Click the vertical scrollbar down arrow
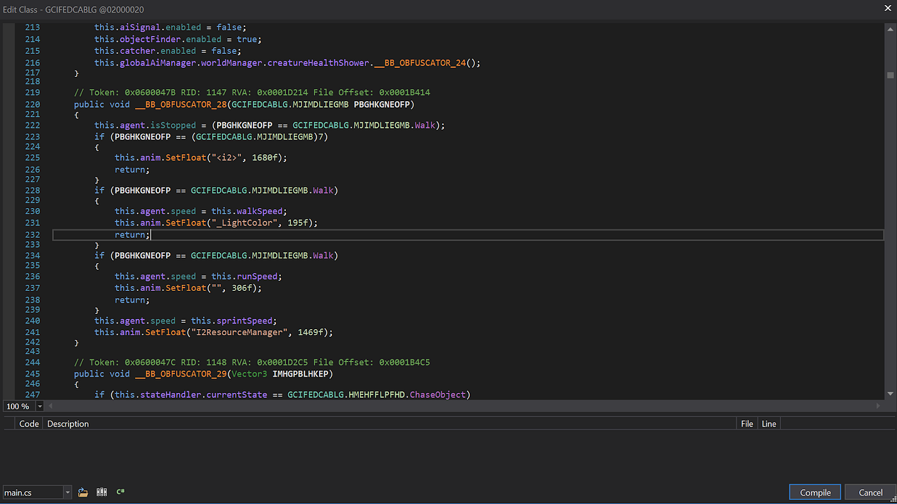 [x=891, y=394]
